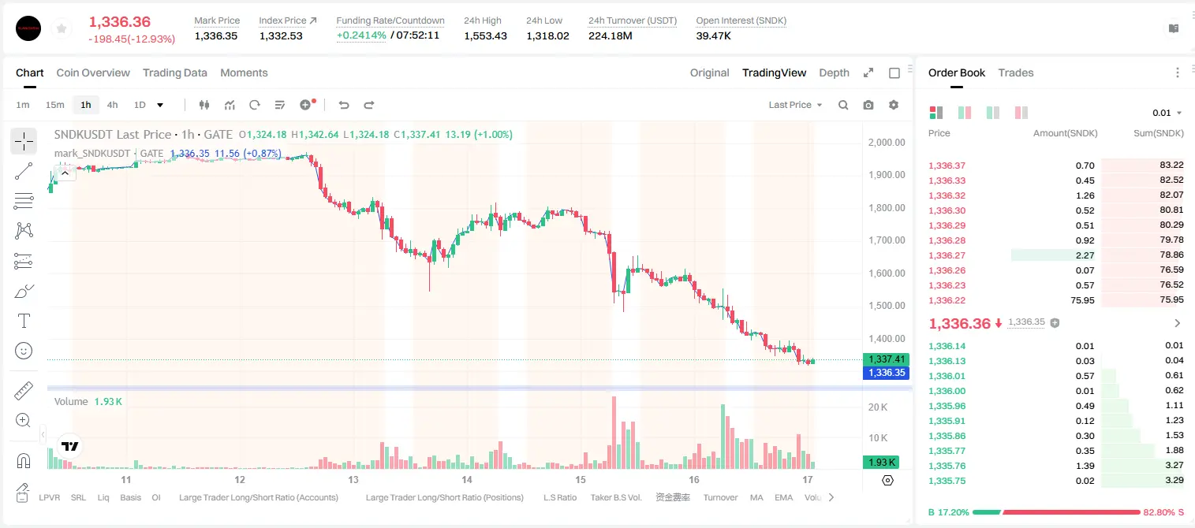Show only sell orders in order book
Image resolution: width=1195 pixels, height=528 pixels.
click(x=1021, y=113)
